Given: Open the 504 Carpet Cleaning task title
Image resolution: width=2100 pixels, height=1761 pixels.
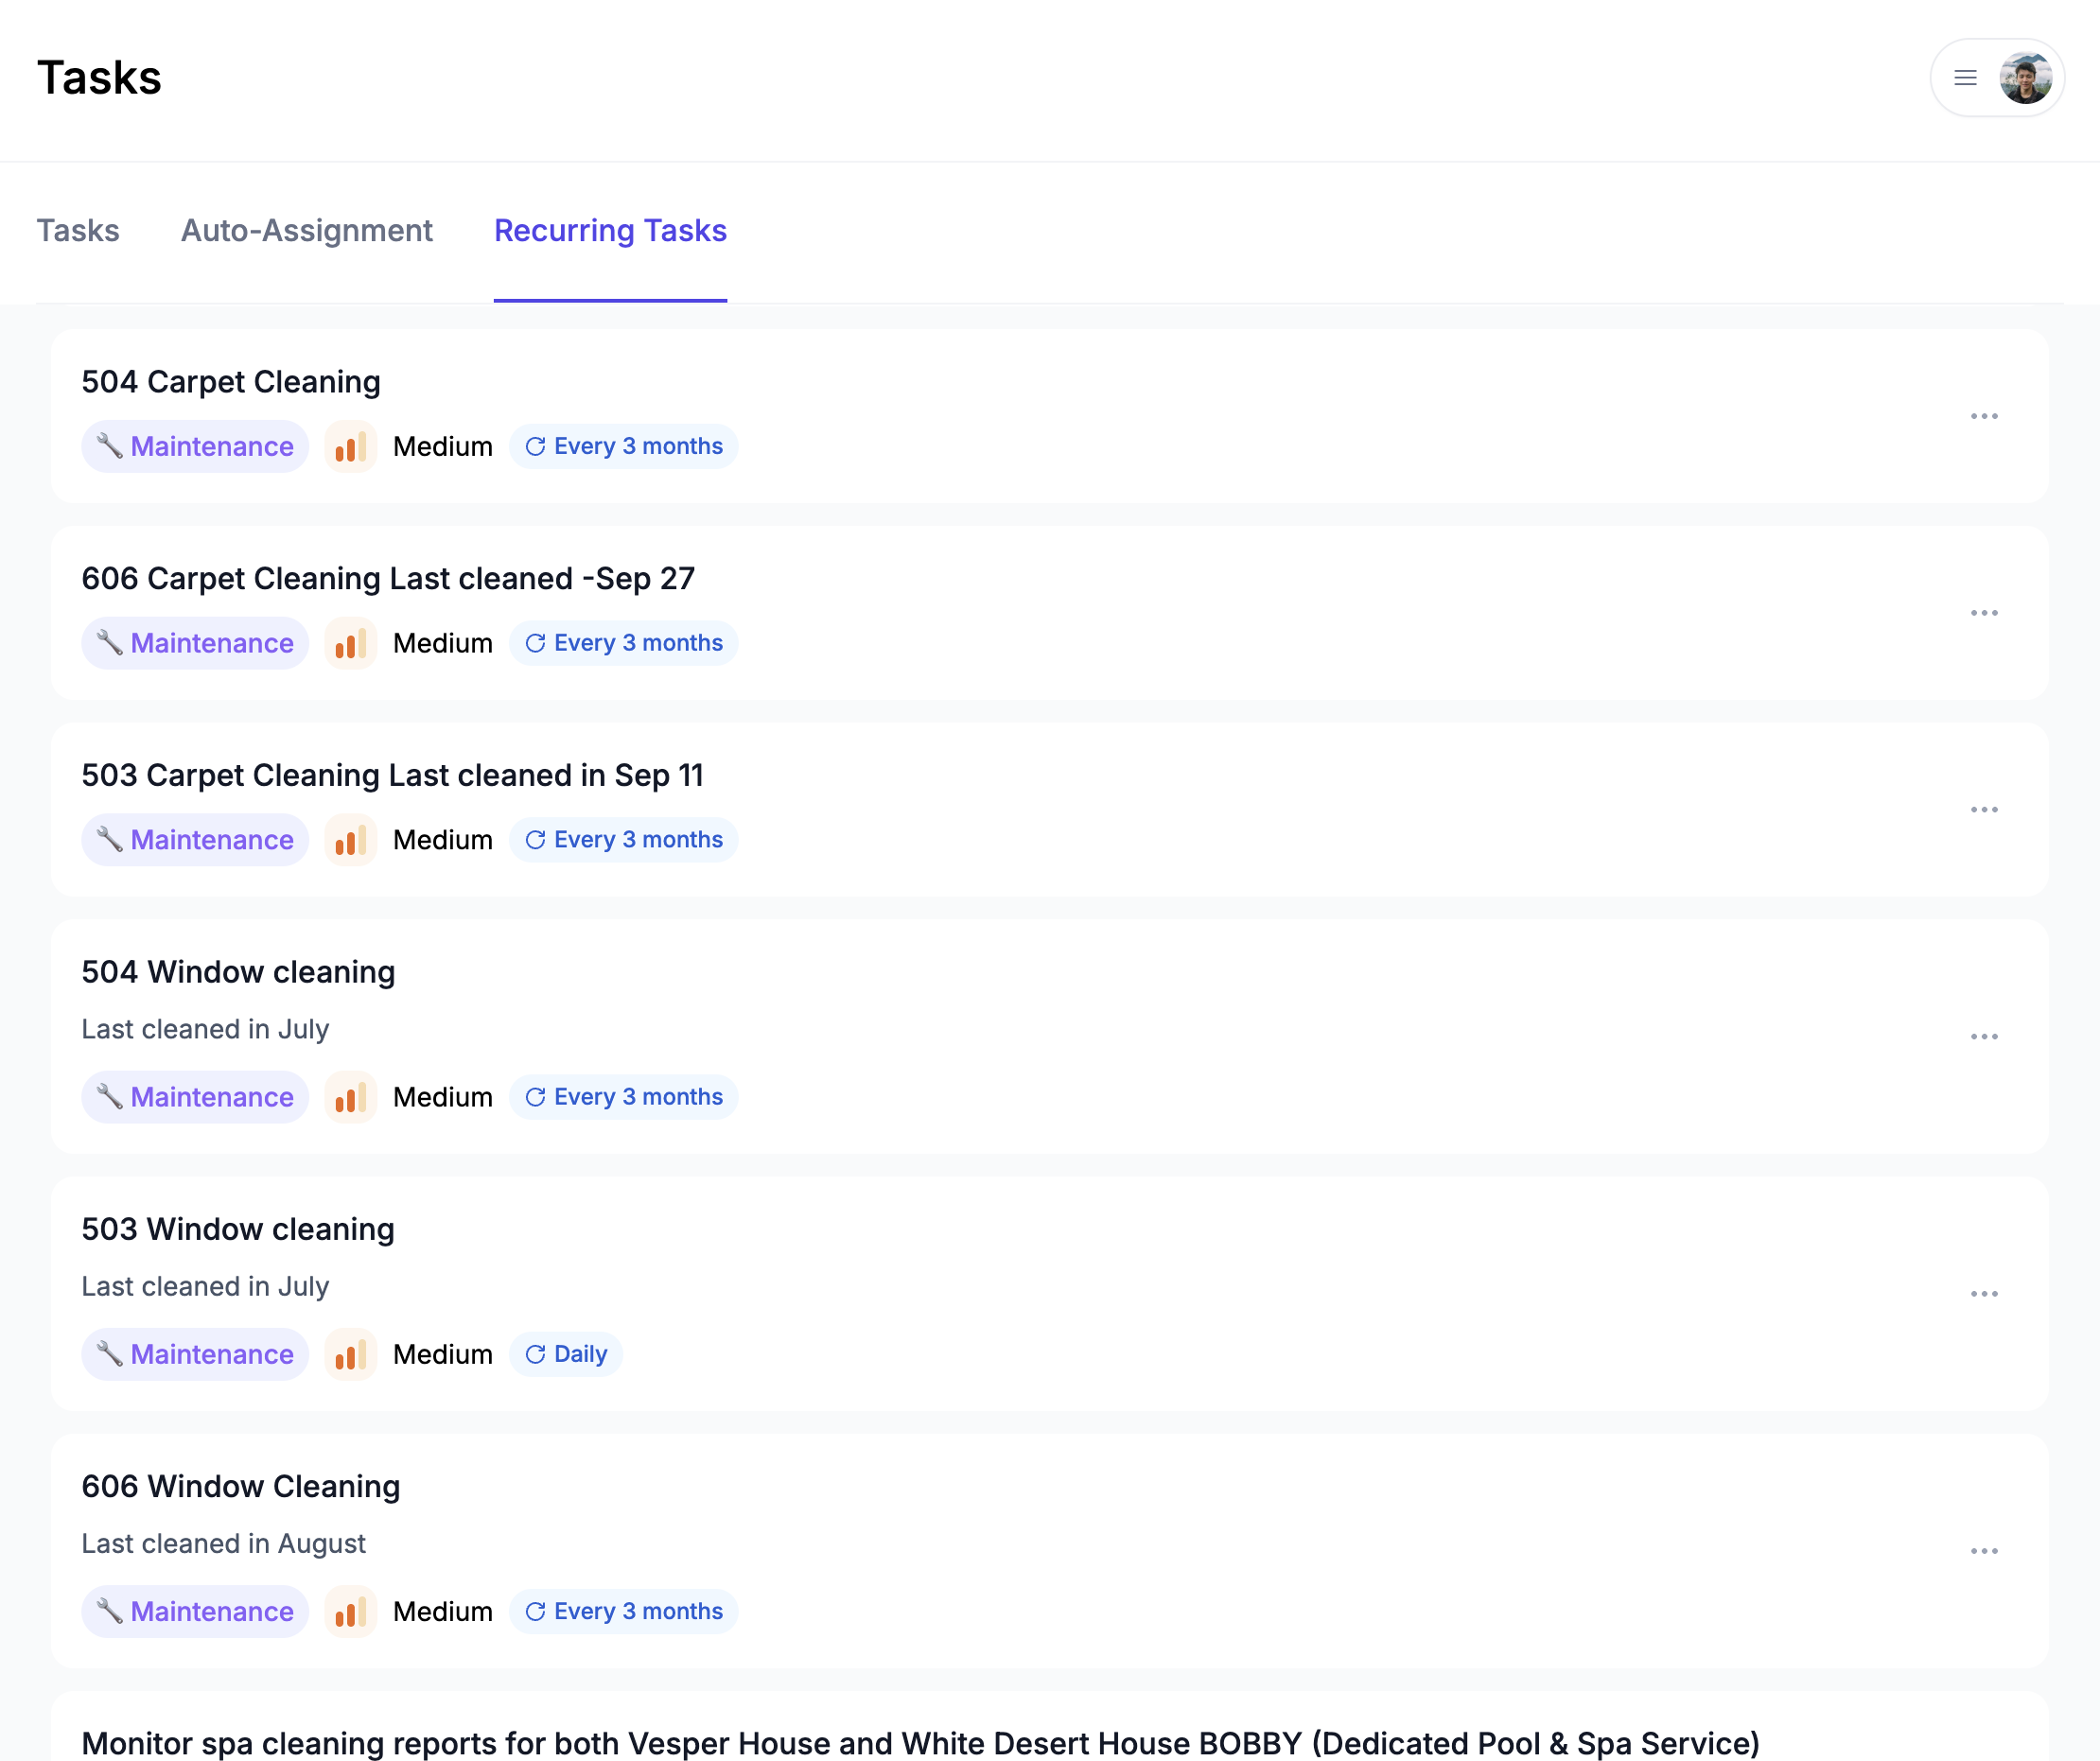Looking at the screenshot, I should [231, 382].
